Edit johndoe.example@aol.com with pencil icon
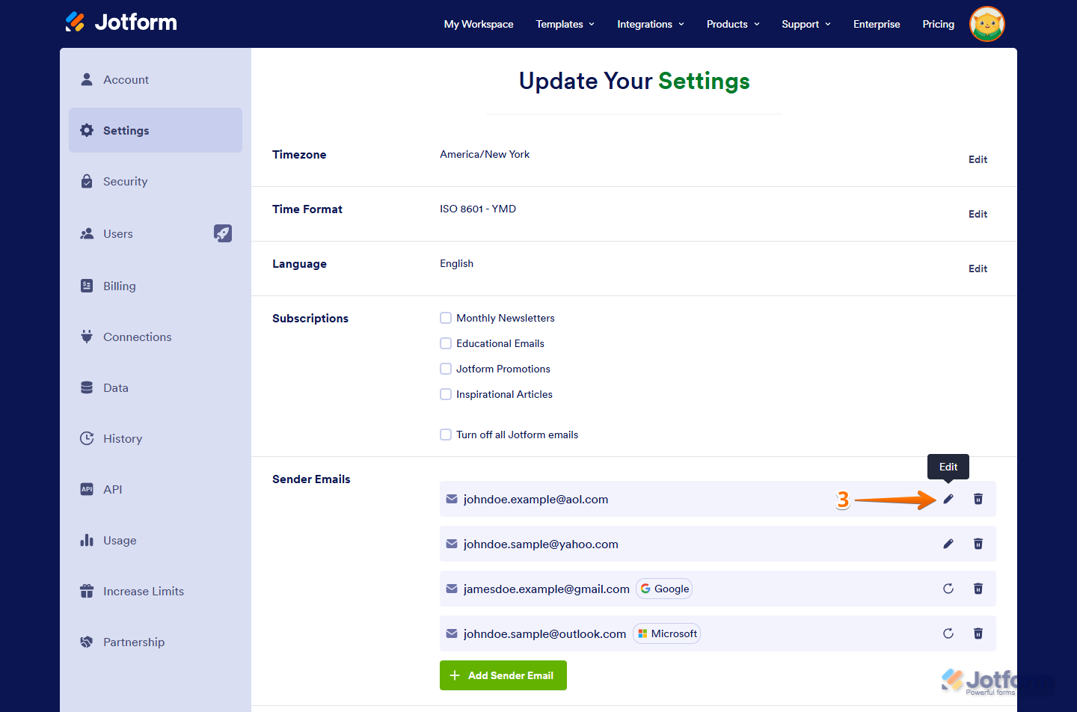Viewport: 1077px width, 712px height. [948, 499]
